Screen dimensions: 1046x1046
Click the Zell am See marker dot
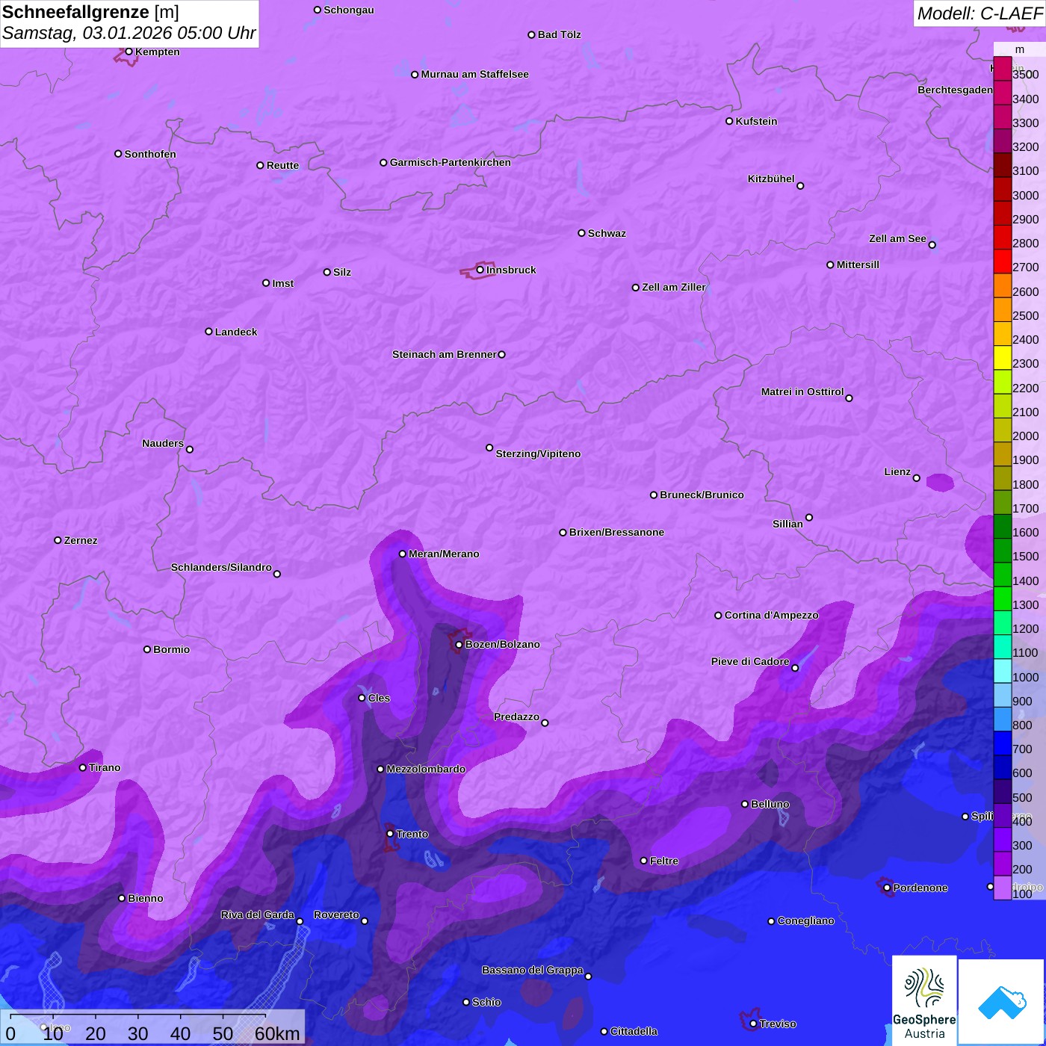point(932,245)
